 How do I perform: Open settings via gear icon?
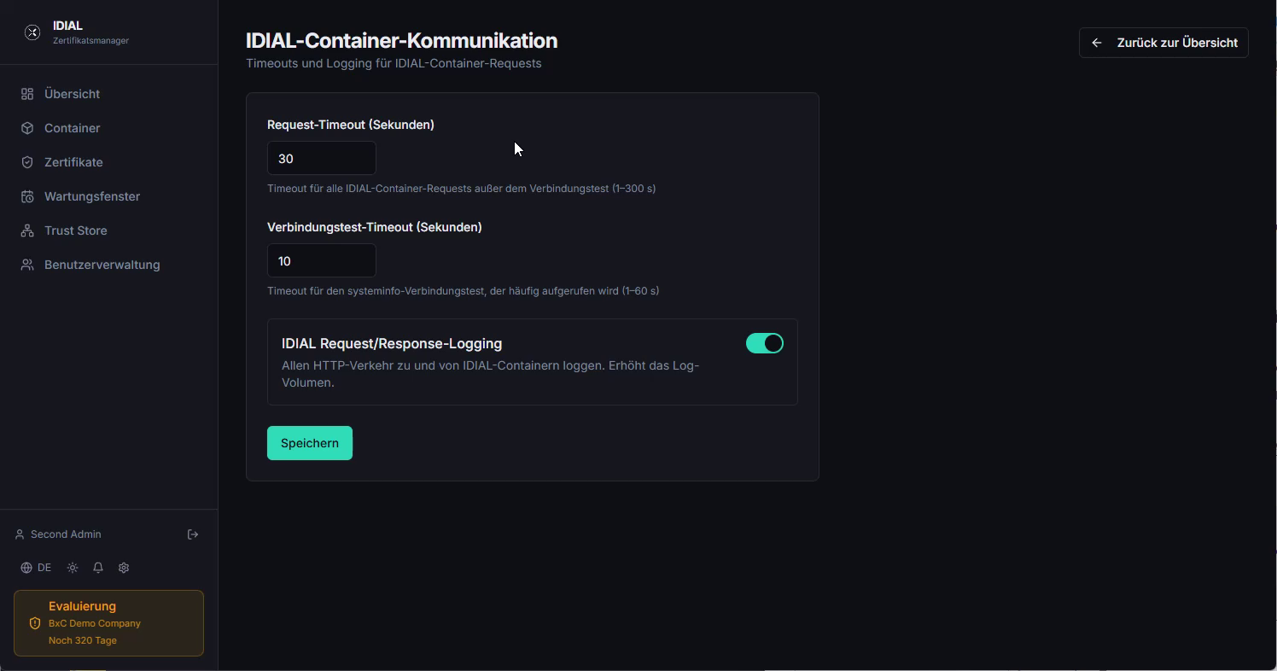click(124, 568)
